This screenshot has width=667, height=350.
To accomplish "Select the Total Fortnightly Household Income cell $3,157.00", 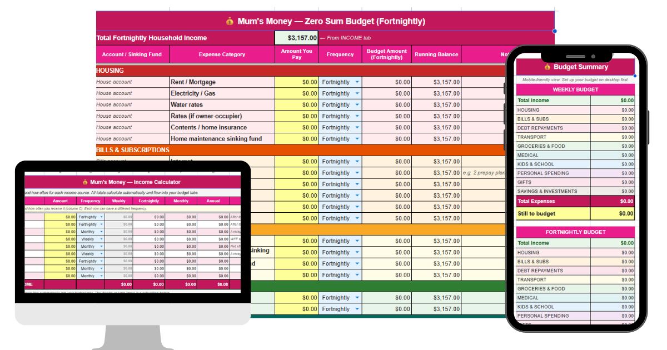I will 296,38.
